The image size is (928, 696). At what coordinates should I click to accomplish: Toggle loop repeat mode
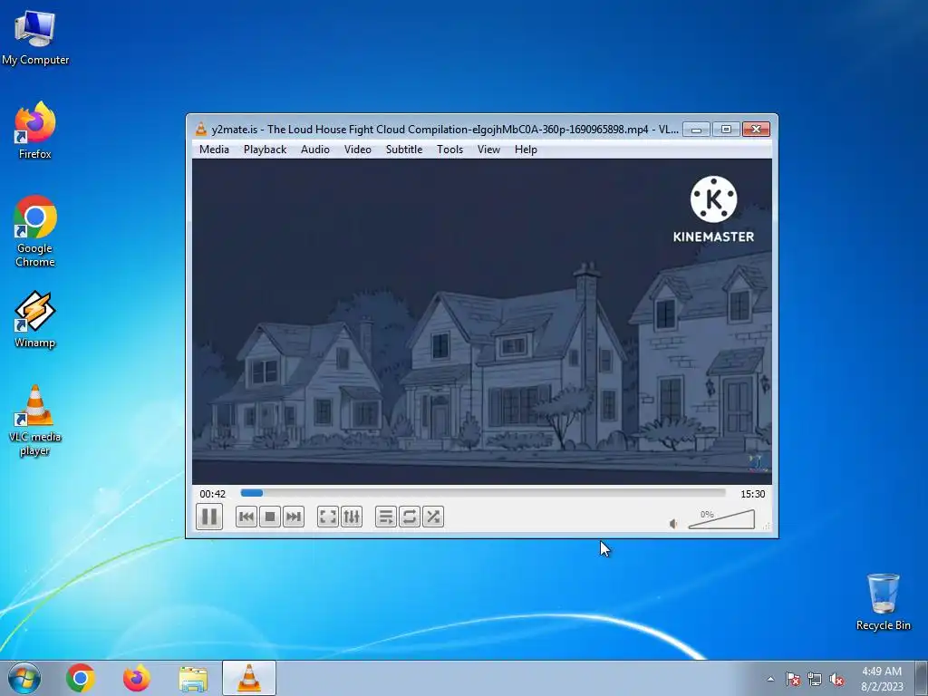tap(410, 517)
